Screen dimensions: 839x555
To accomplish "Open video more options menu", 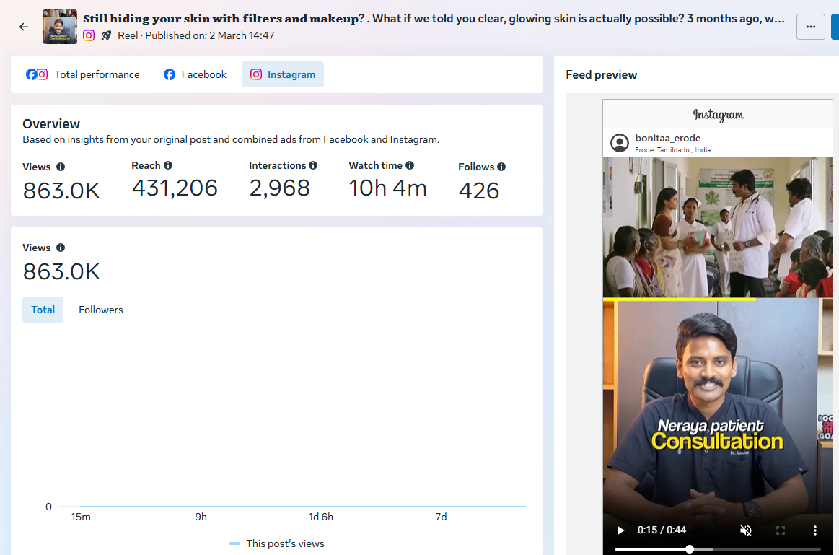I will click(x=815, y=530).
